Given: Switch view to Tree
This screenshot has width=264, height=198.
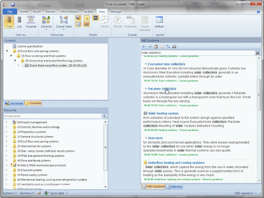Looking at the screenshot, I should point(9,22).
